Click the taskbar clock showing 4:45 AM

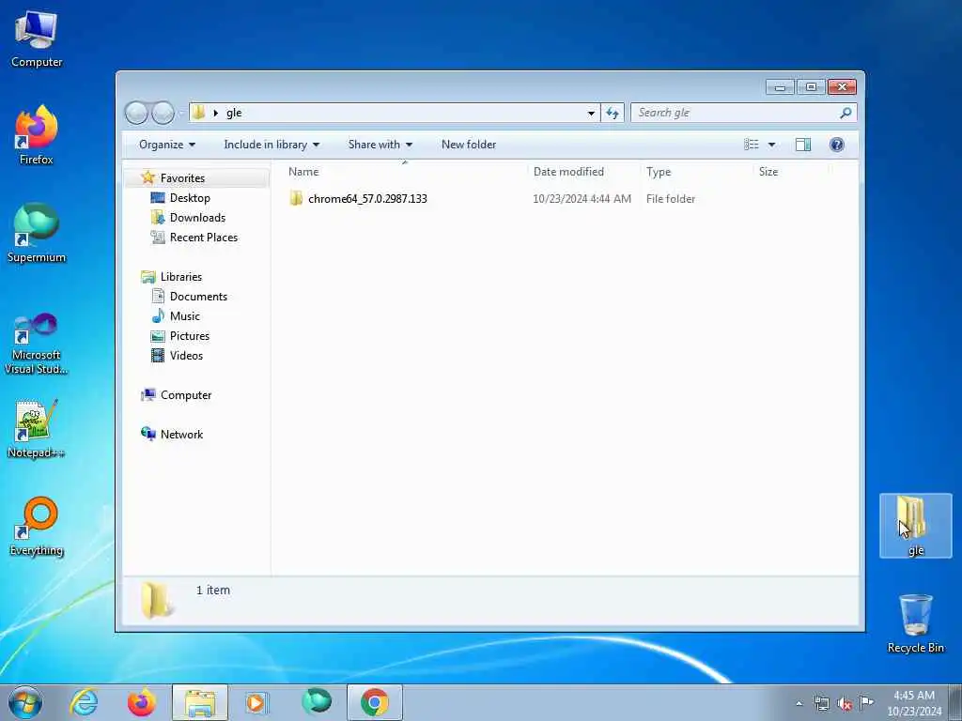(x=913, y=703)
